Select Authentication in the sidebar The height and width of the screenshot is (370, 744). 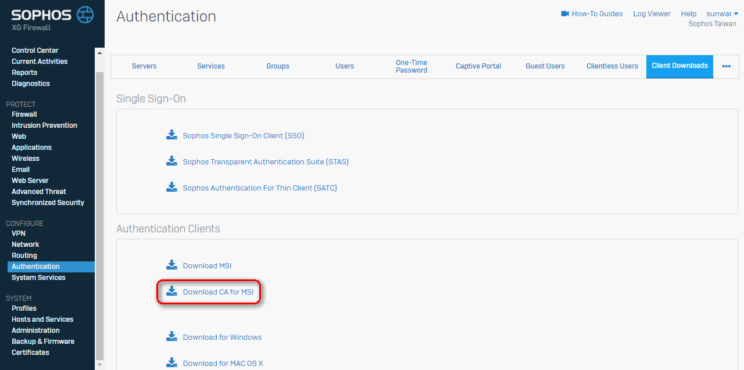51,267
